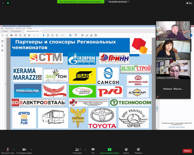Screen dimensions: 194x155
Task: Click the print icon in Acrobat toolbar
Action: tap(11, 35)
